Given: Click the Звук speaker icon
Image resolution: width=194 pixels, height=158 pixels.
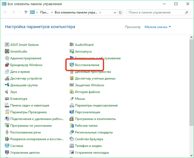Looking at the screenshot, I should tap(7, 92).
